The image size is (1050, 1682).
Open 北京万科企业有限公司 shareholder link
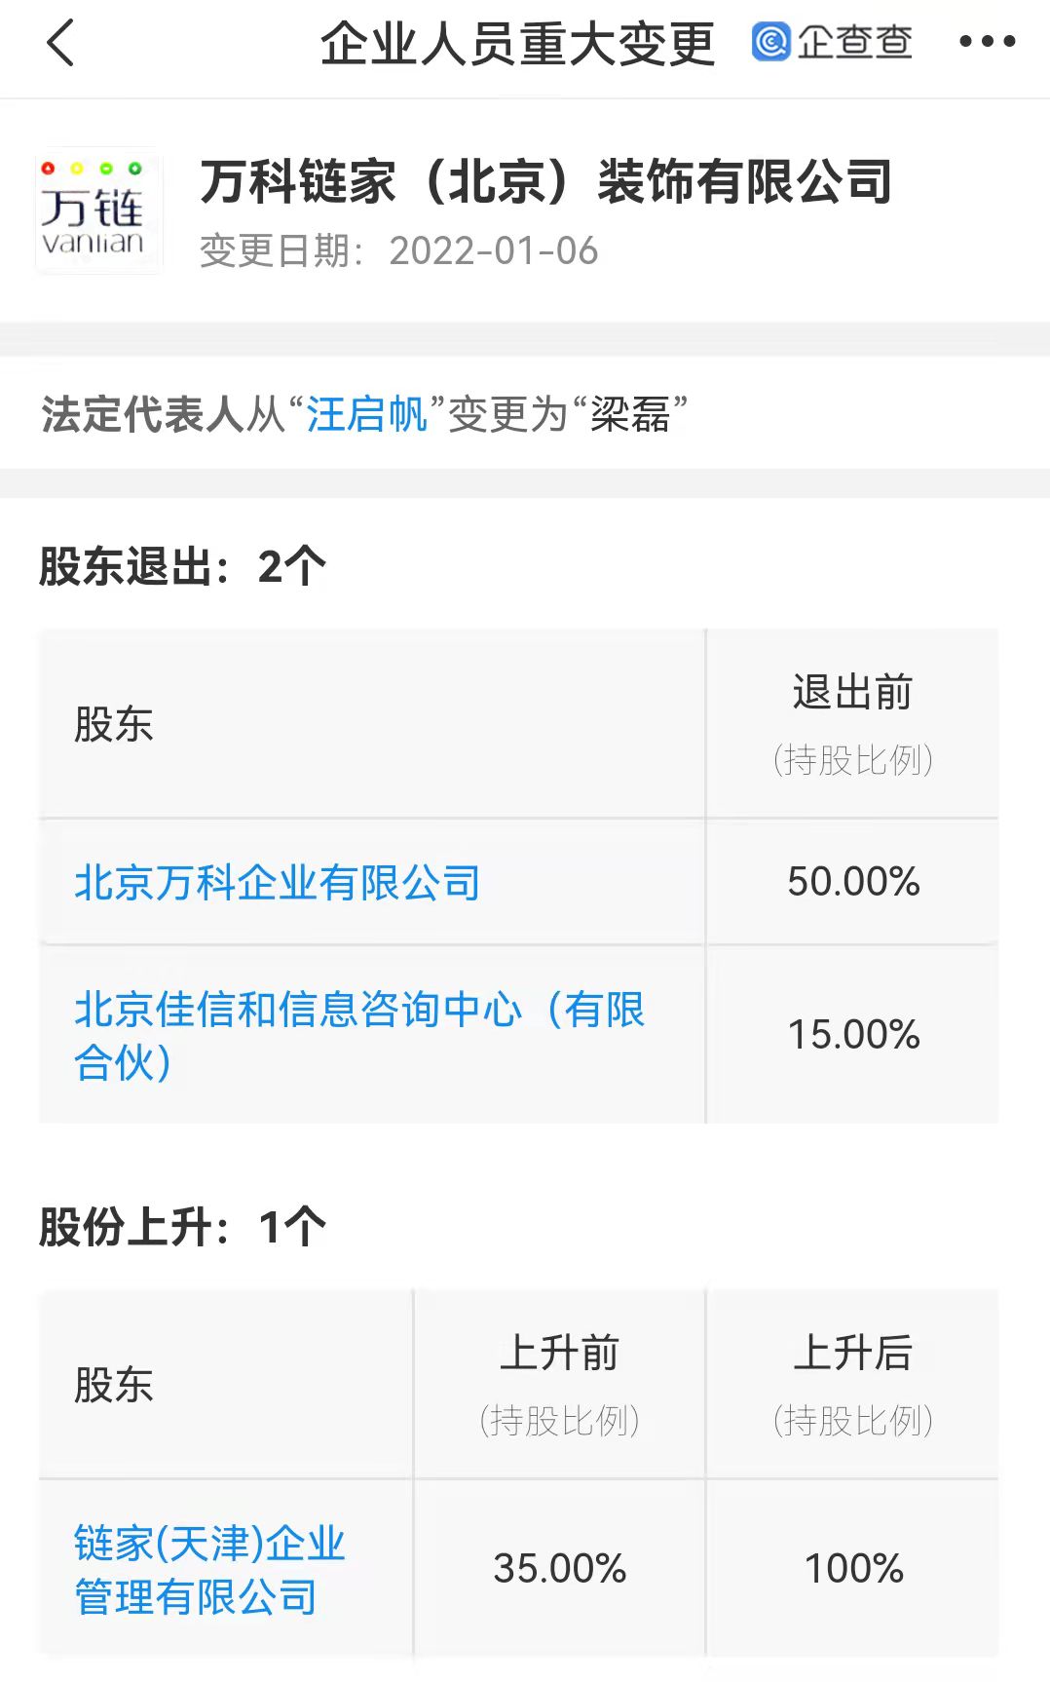pos(277,883)
